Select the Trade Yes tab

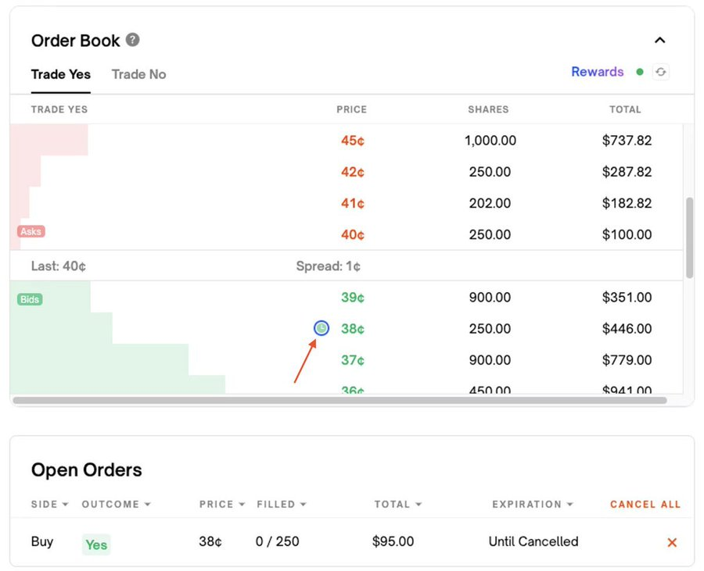[61, 74]
